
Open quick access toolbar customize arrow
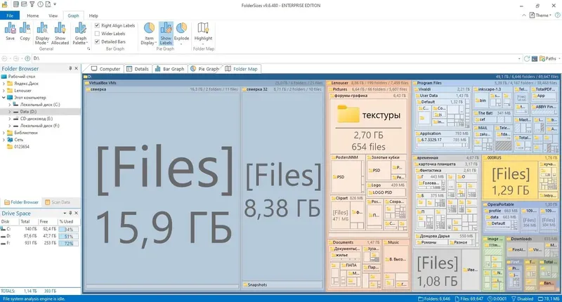click(55, 4)
